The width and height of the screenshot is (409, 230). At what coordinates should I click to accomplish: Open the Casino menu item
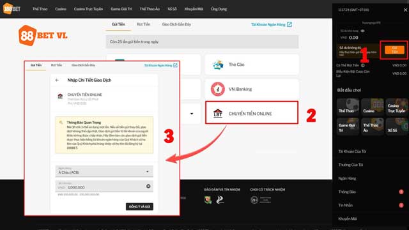click(61, 9)
